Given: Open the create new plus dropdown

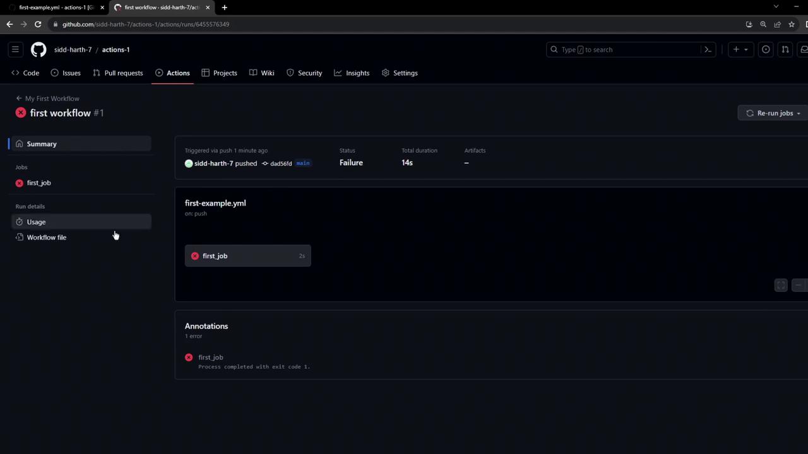Looking at the screenshot, I should pyautogui.click(x=740, y=49).
